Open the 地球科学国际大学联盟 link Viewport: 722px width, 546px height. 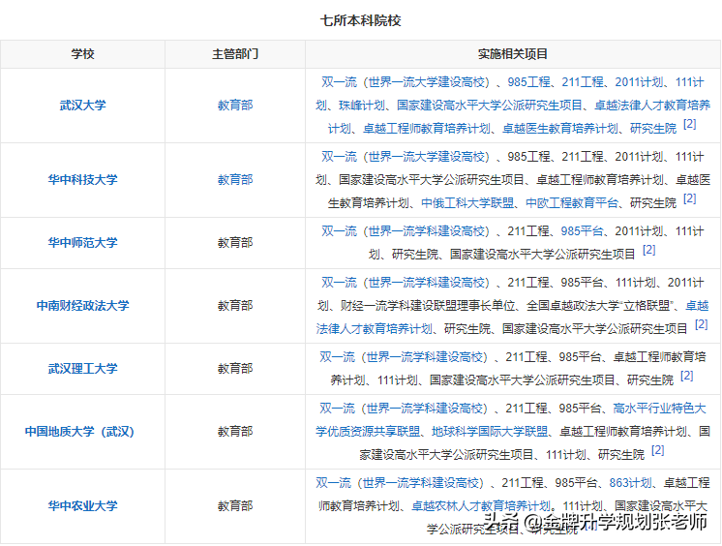coord(490,432)
